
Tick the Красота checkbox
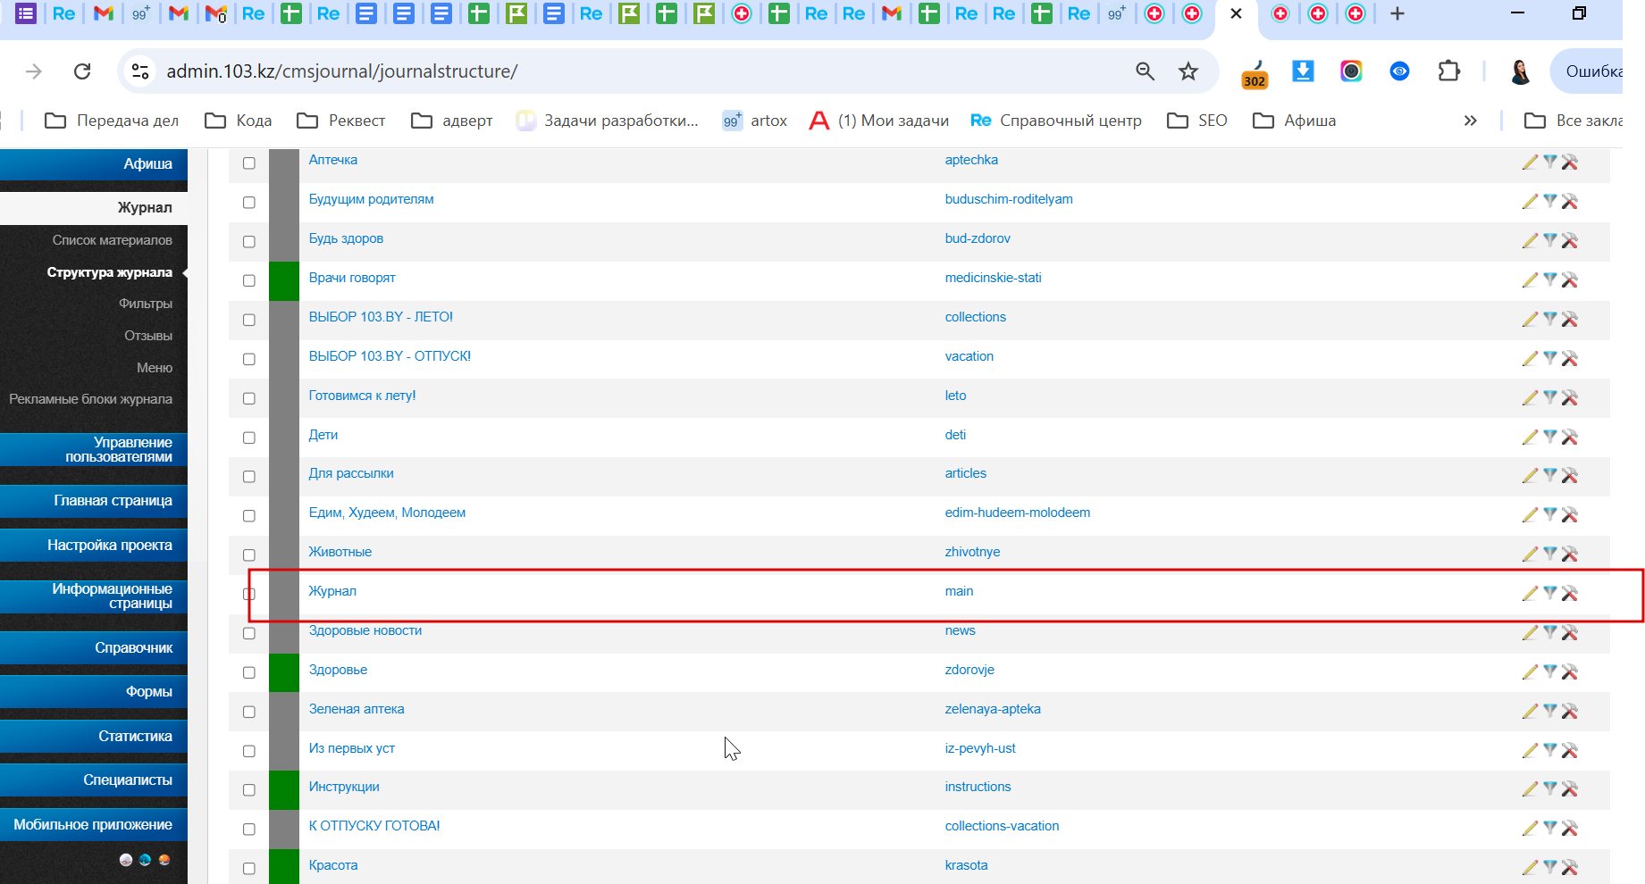click(x=249, y=869)
